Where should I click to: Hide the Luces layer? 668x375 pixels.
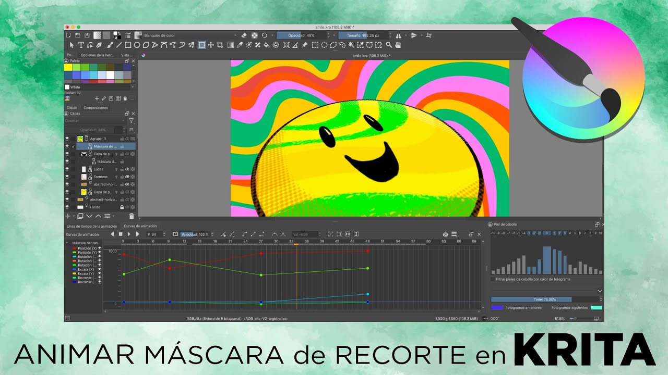67,169
